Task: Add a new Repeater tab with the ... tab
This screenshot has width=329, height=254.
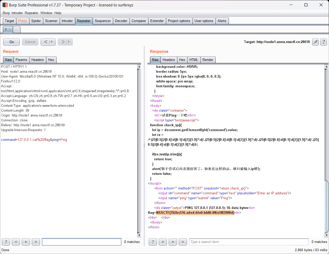Action: tap(16, 30)
